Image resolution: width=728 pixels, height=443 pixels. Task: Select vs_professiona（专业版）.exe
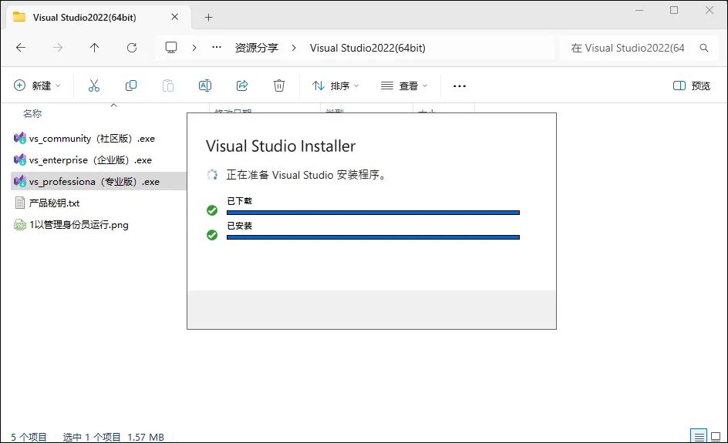click(x=94, y=181)
